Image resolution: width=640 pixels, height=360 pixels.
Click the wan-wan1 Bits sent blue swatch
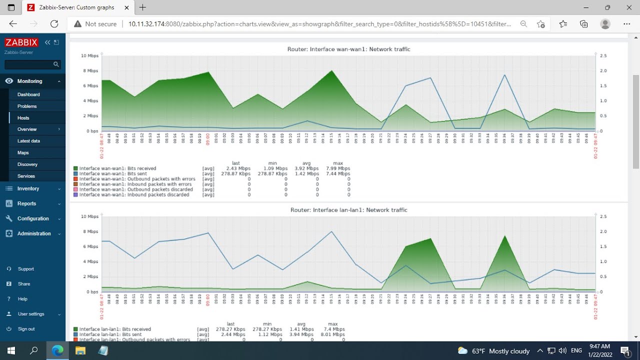click(75, 173)
